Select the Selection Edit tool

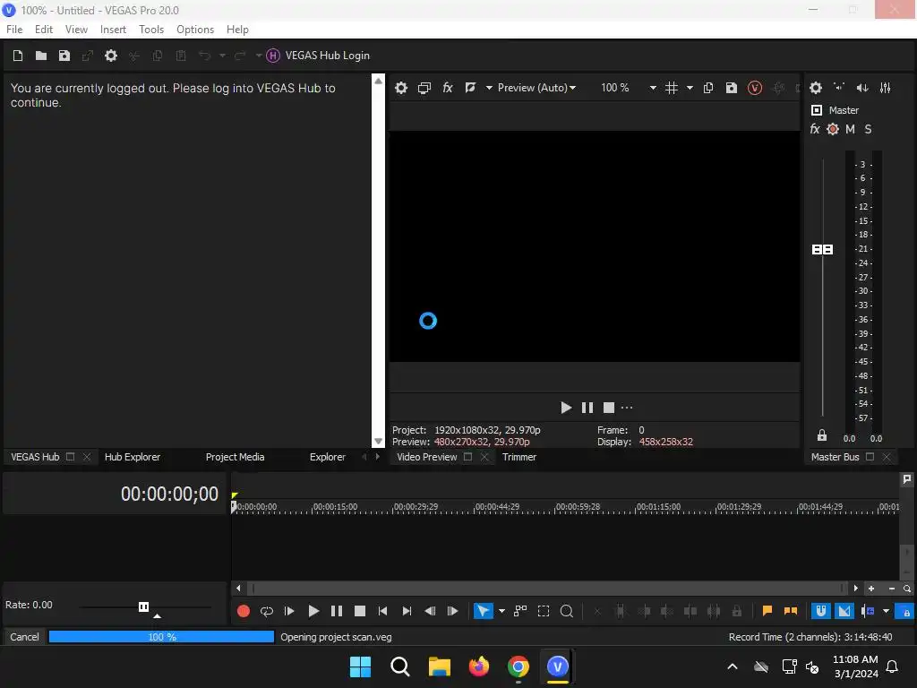544,611
